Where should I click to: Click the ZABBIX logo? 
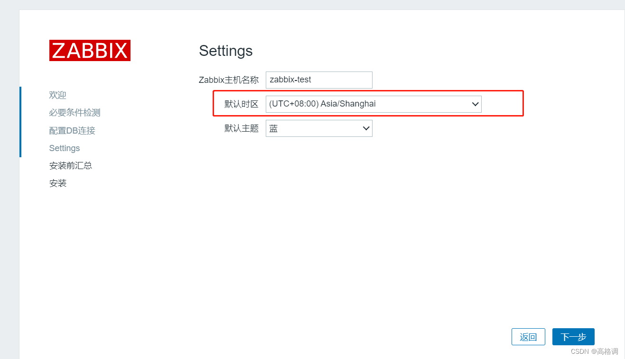(x=90, y=50)
